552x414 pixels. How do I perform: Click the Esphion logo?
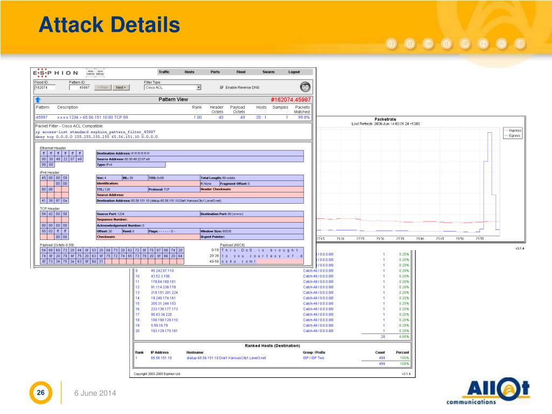56,73
